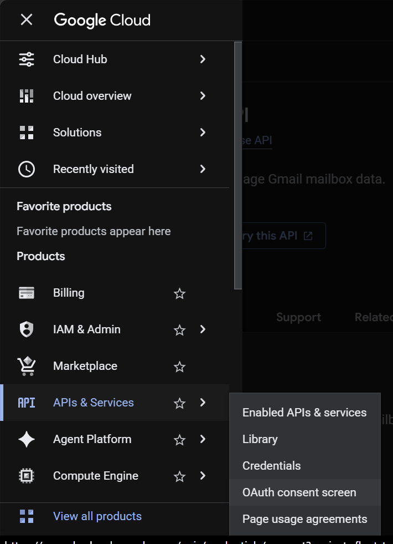Choose Enabled APIs & services in submenu
The image size is (393, 544).
pyautogui.click(x=304, y=413)
